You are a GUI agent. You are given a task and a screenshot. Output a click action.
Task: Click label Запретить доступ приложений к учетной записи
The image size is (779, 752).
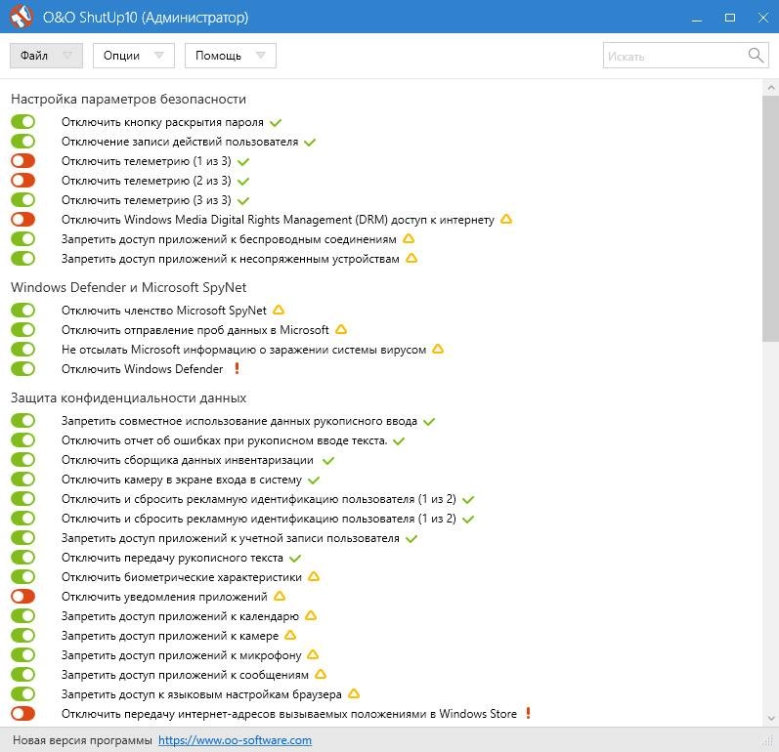[x=230, y=538]
